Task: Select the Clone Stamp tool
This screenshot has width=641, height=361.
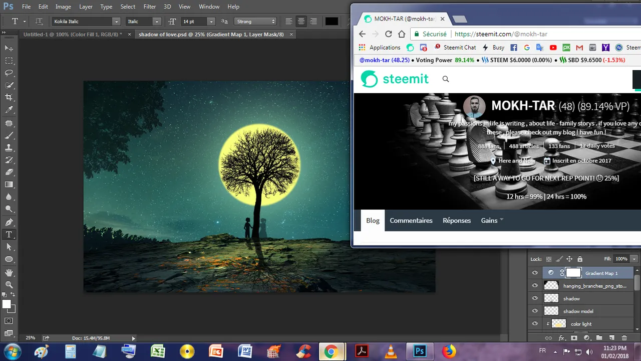Action: [9, 148]
